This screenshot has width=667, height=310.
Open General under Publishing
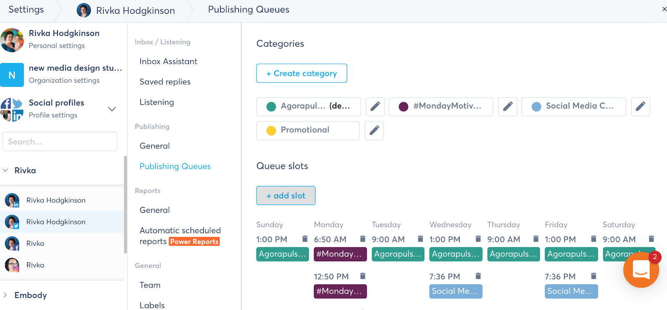(155, 146)
